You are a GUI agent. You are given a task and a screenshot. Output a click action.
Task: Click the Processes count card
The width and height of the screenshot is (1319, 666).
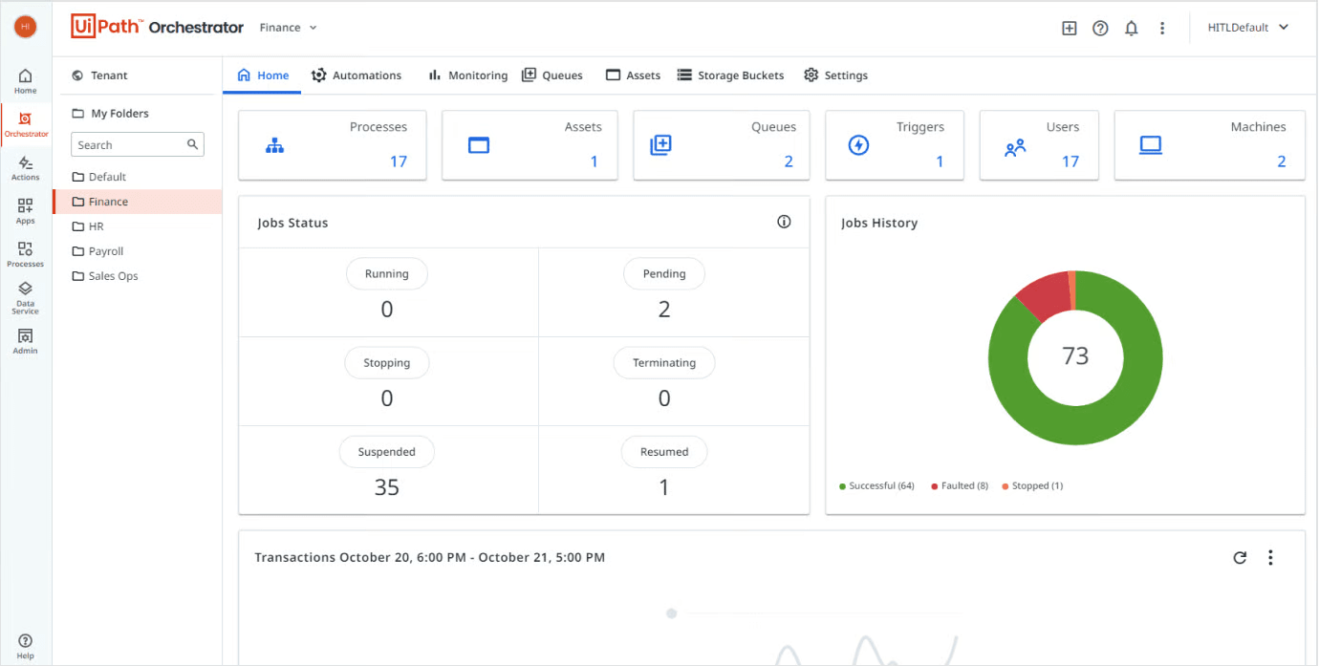pos(332,145)
